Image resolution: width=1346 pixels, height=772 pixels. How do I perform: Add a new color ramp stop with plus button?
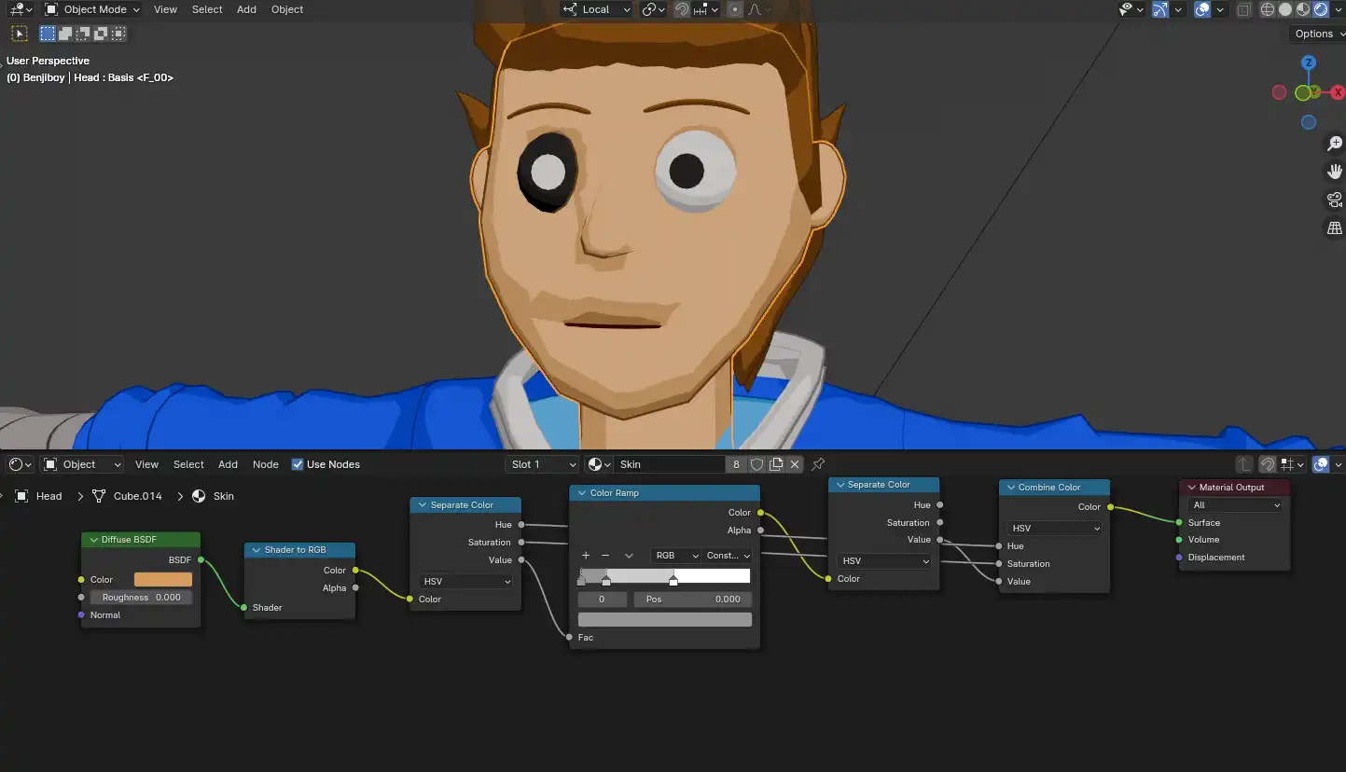point(585,555)
